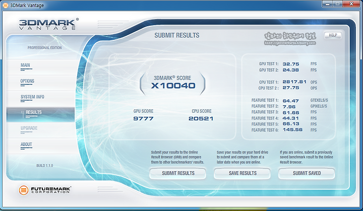The image size is (363, 211).
Task: Click CPU Test 2 value 27.75
Action: click(291, 88)
